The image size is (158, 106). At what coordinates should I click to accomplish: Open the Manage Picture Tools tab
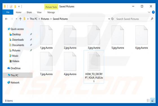(51, 12)
